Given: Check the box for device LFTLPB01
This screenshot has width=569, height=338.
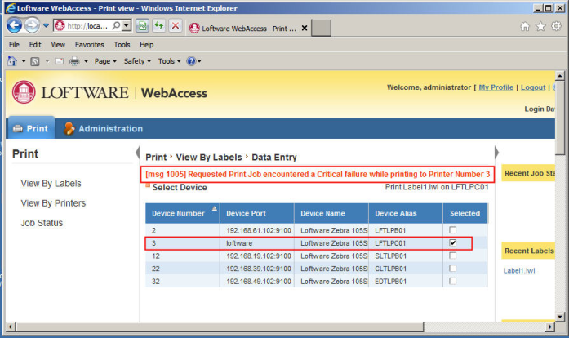Looking at the screenshot, I should click(x=452, y=229).
